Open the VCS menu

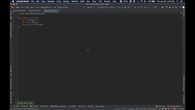[x=100, y=1]
